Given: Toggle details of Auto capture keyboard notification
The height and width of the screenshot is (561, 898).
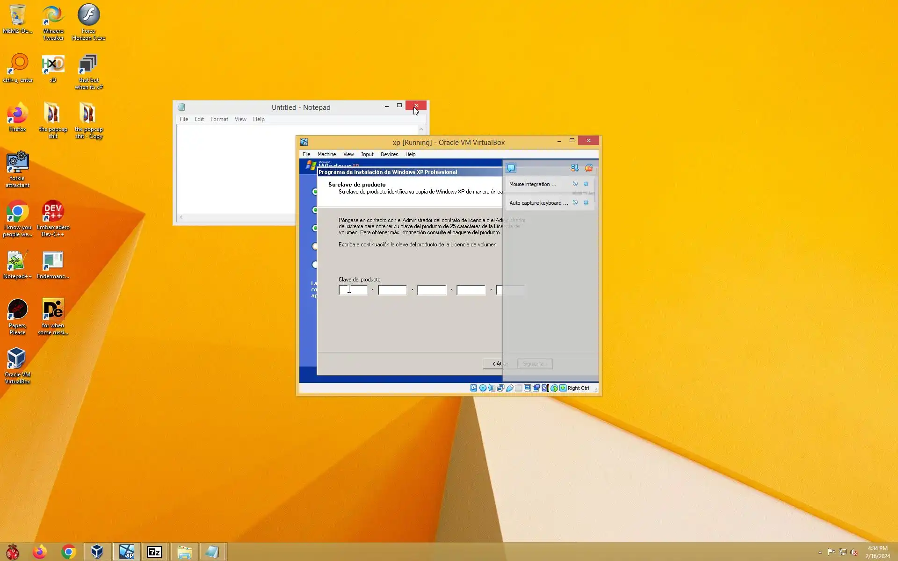Looking at the screenshot, I should click(x=575, y=203).
